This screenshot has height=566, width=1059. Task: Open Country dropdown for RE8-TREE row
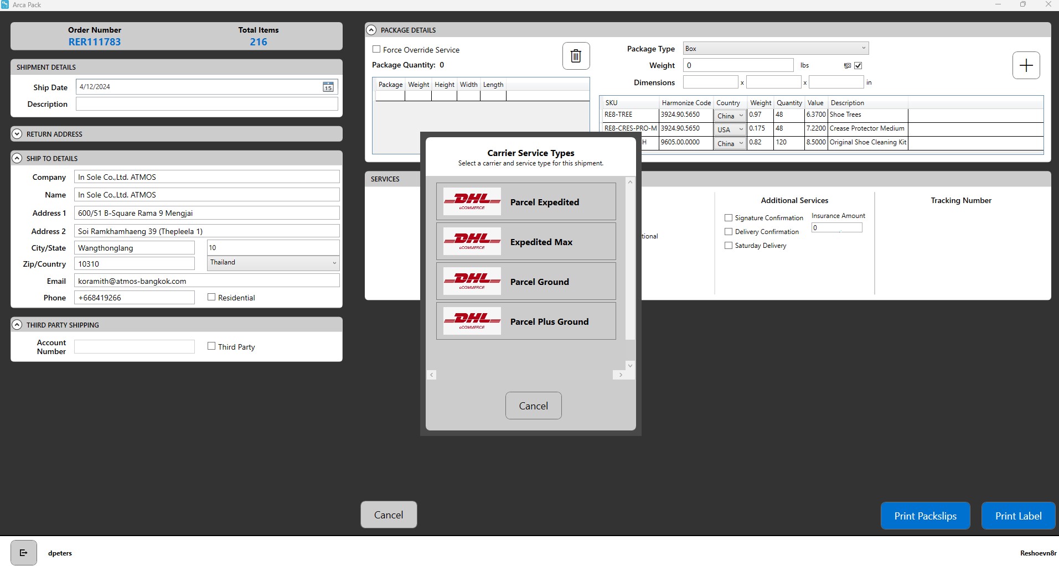[x=730, y=116]
